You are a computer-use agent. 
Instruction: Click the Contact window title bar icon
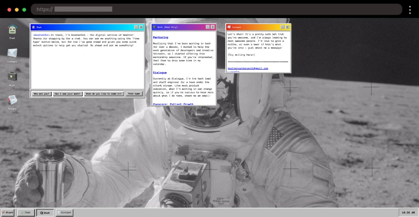229,27
